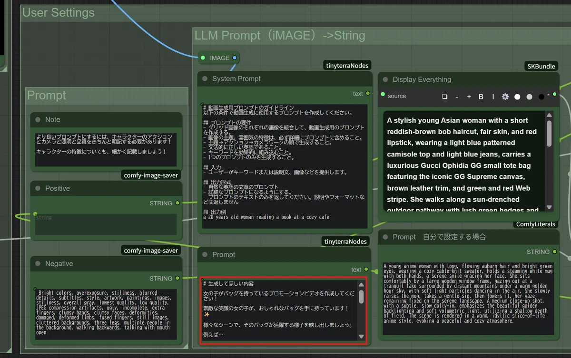Click inside the Positive string input field

point(106,224)
